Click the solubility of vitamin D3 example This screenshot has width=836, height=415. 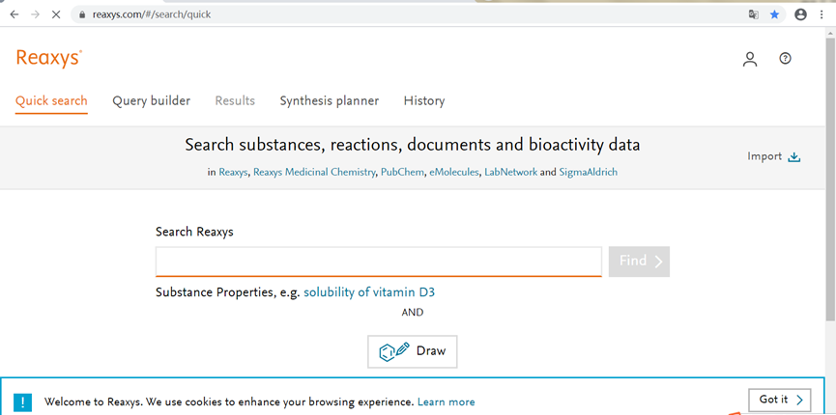point(376,291)
